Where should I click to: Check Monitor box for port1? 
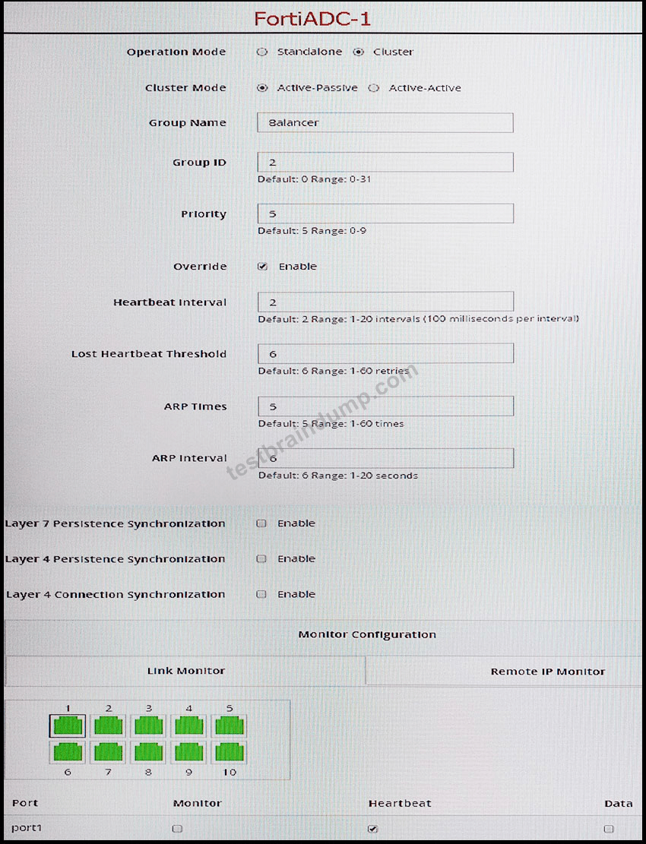click(x=177, y=829)
